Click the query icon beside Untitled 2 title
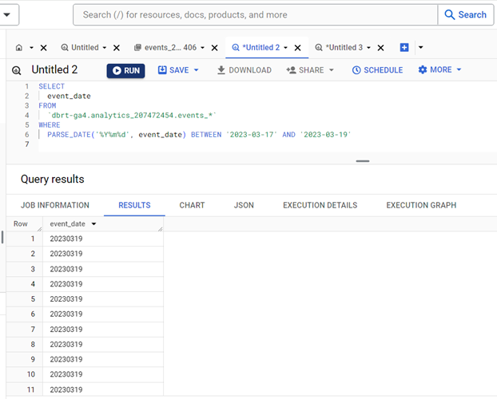The width and height of the screenshot is (497, 399). (x=17, y=70)
